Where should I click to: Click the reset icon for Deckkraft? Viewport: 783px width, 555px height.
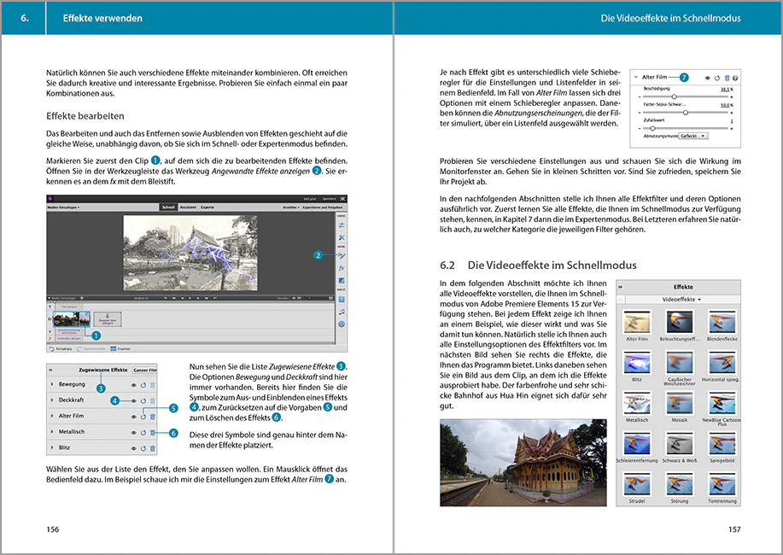[143, 400]
